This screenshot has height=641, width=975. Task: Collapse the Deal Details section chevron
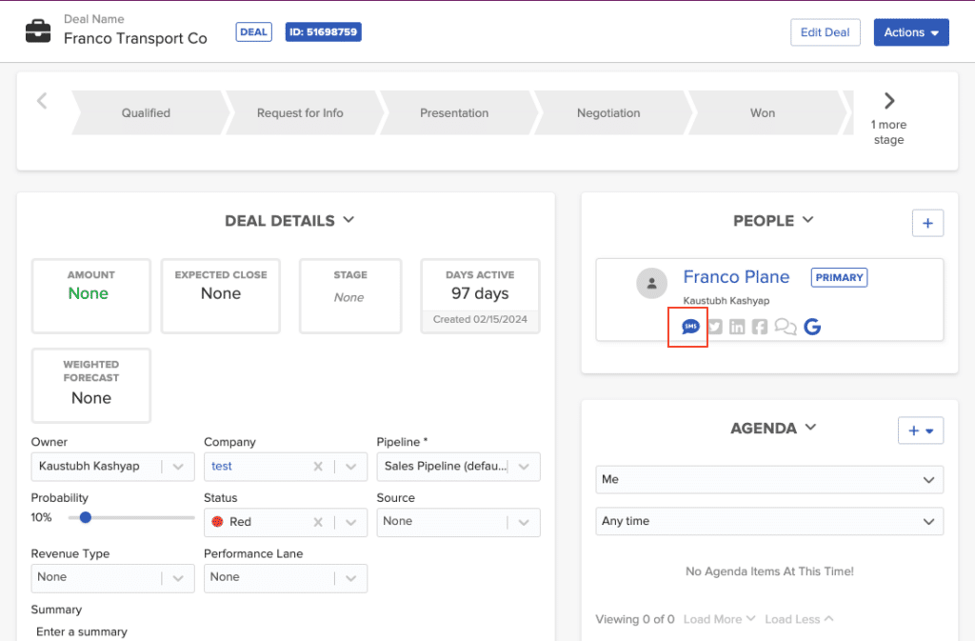coord(348,220)
